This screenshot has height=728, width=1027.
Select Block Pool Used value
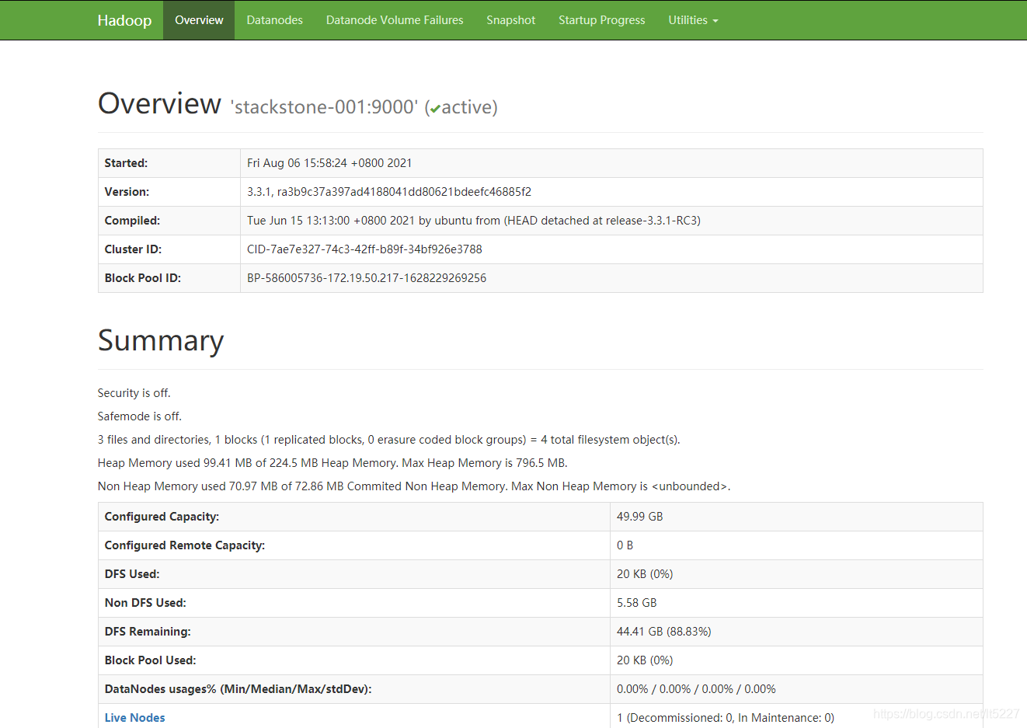tap(645, 660)
